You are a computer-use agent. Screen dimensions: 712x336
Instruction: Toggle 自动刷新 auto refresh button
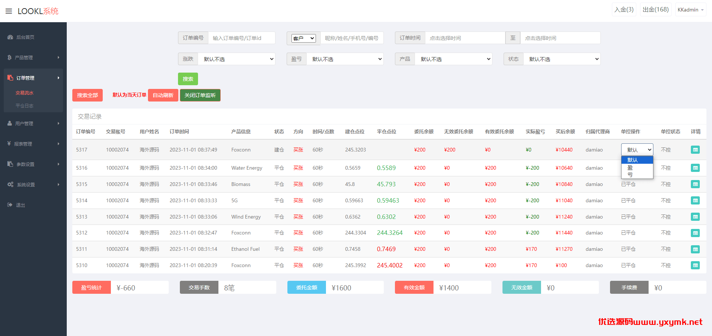pos(163,95)
